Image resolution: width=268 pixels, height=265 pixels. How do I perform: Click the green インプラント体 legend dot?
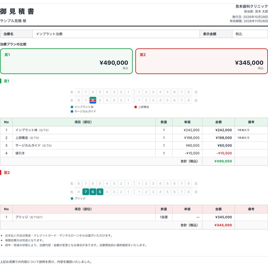pyautogui.click(x=72, y=107)
